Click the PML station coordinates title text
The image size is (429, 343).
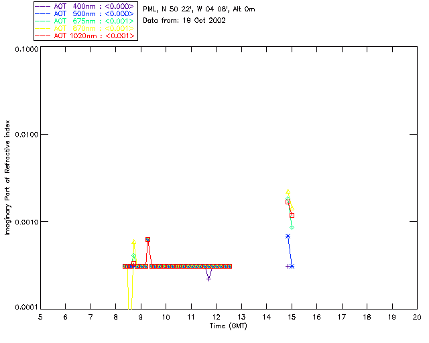[199, 9]
